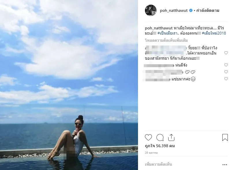Open poh_natthawut profile picture

(151, 10)
